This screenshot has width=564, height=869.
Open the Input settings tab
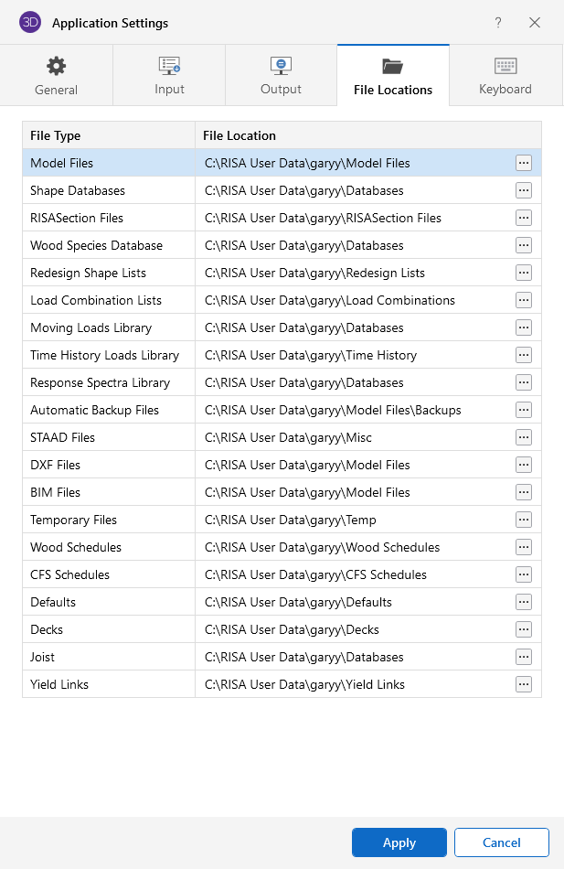pos(169,76)
